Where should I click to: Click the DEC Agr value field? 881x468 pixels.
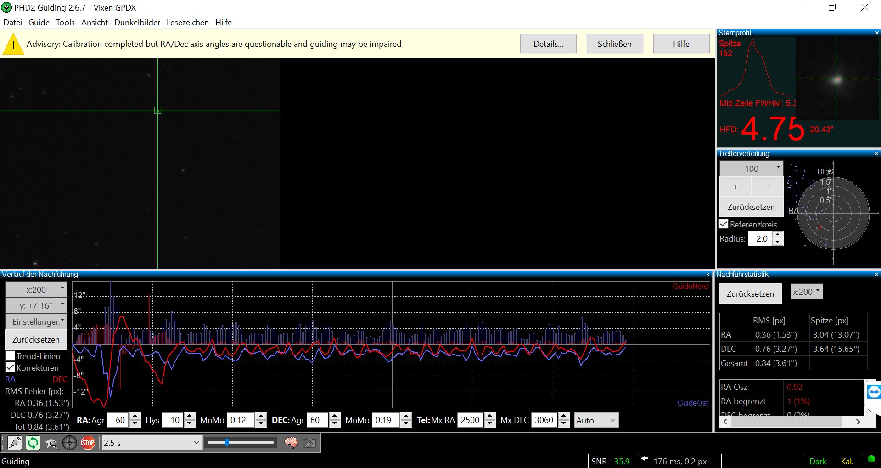318,420
